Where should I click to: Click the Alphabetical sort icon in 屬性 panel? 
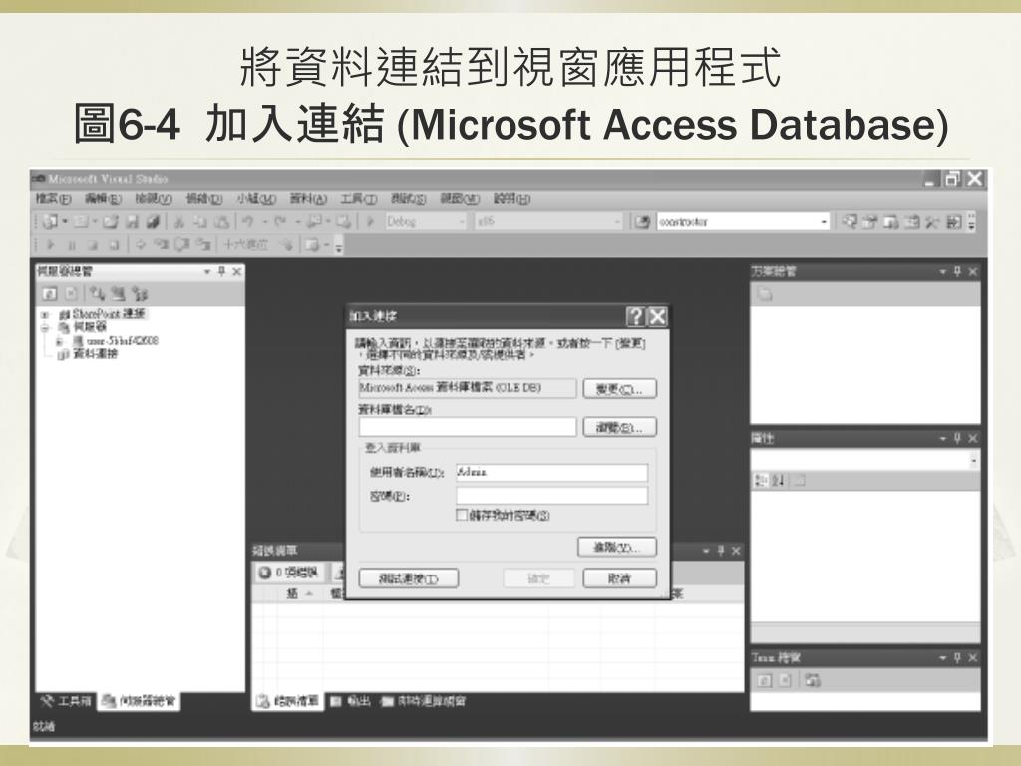click(779, 481)
